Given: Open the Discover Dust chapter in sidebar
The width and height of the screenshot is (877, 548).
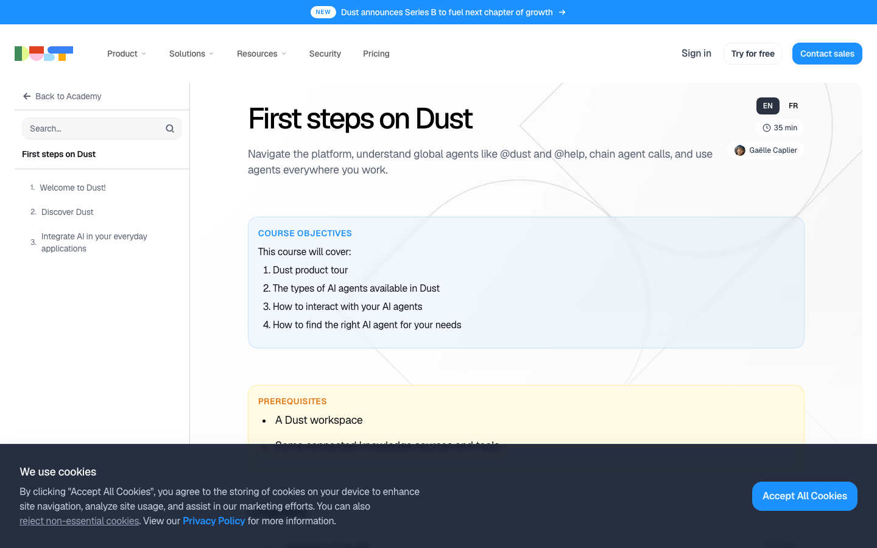Looking at the screenshot, I should coord(68,212).
